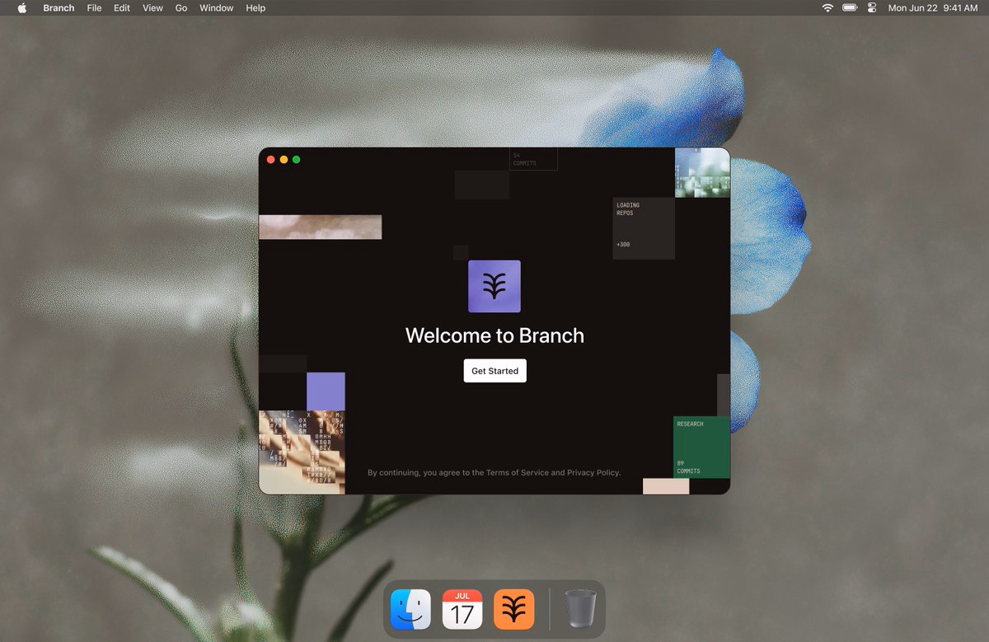
Task: Open the View menu
Action: click(x=152, y=8)
